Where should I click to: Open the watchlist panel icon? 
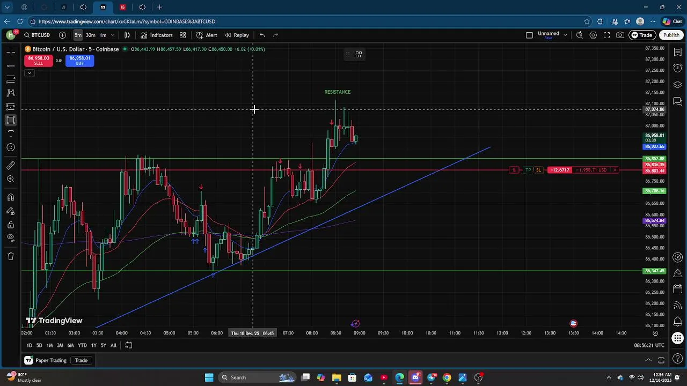tap(677, 52)
